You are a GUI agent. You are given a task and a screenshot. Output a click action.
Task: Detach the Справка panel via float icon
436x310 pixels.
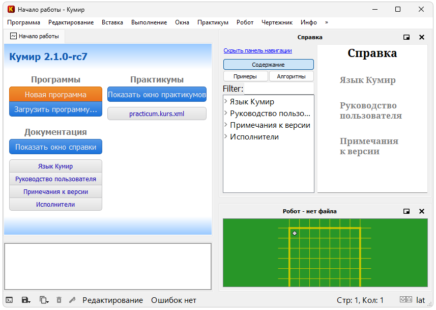point(406,37)
